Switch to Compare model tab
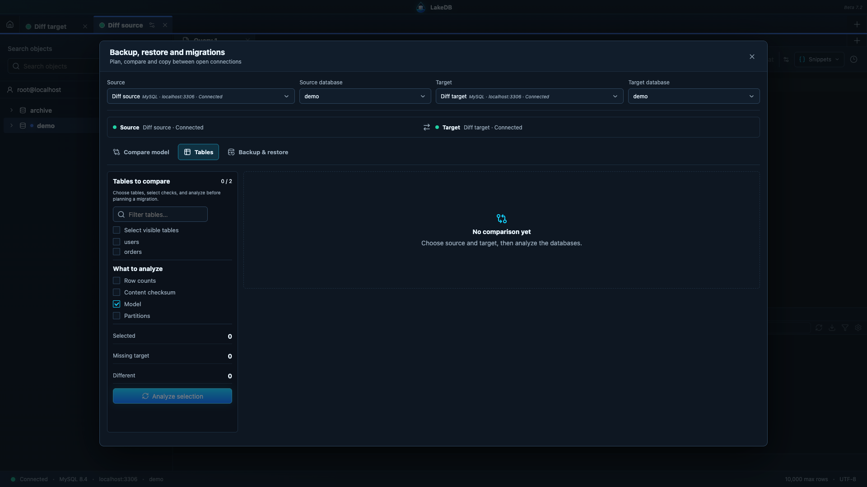867x487 pixels. 141,152
